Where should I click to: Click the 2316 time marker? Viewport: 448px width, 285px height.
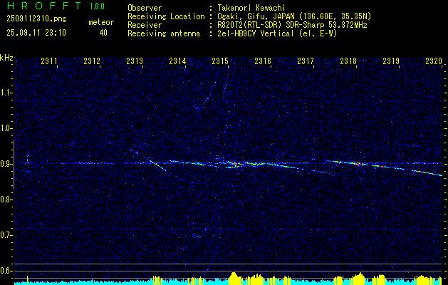click(263, 61)
